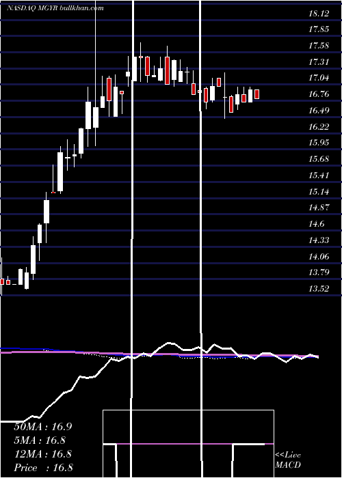The height and width of the screenshot is (478, 342).
Task: Click the 18.12 price axis label
Action: pyautogui.click(x=319, y=14)
